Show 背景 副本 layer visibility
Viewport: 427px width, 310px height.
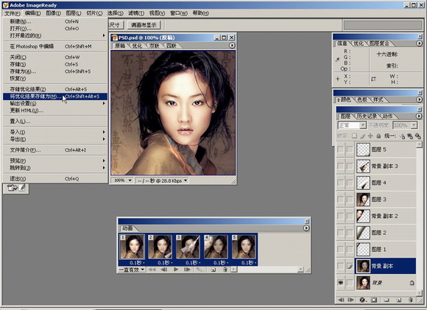click(341, 266)
